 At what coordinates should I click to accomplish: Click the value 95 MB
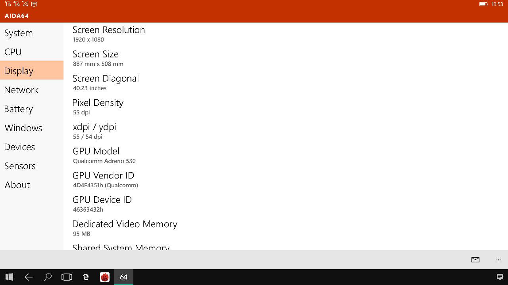(x=82, y=234)
